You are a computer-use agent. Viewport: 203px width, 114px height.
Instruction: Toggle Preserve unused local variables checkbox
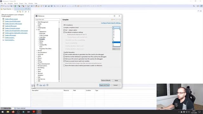coord(64,61)
